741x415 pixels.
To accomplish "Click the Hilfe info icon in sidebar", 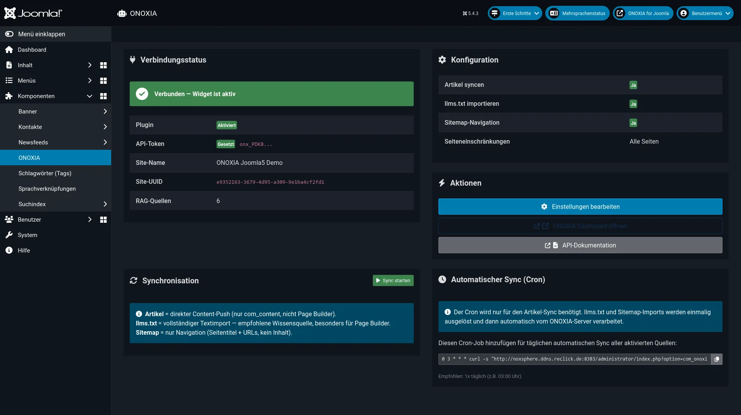I will tap(9, 251).
